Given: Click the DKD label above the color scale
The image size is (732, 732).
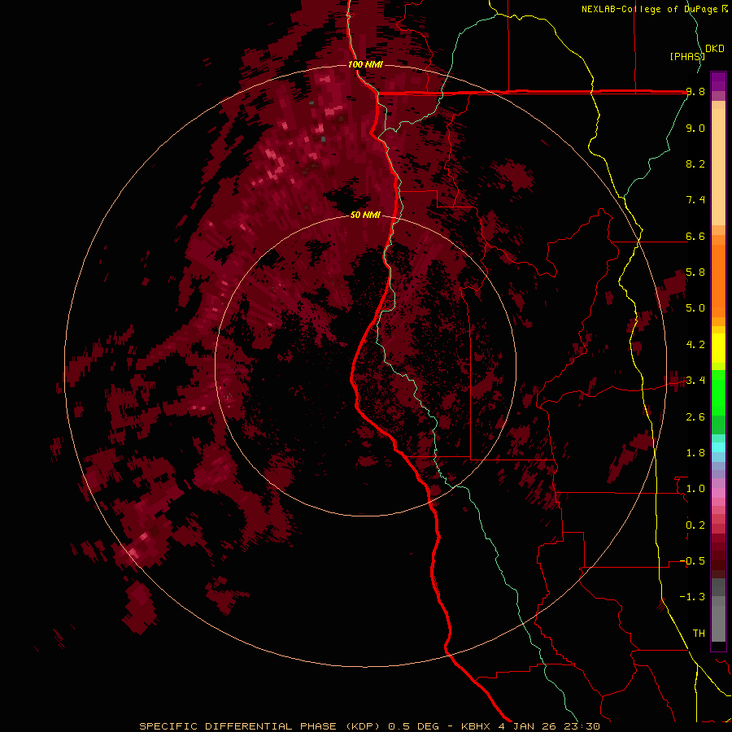Looking at the screenshot, I should 715,49.
